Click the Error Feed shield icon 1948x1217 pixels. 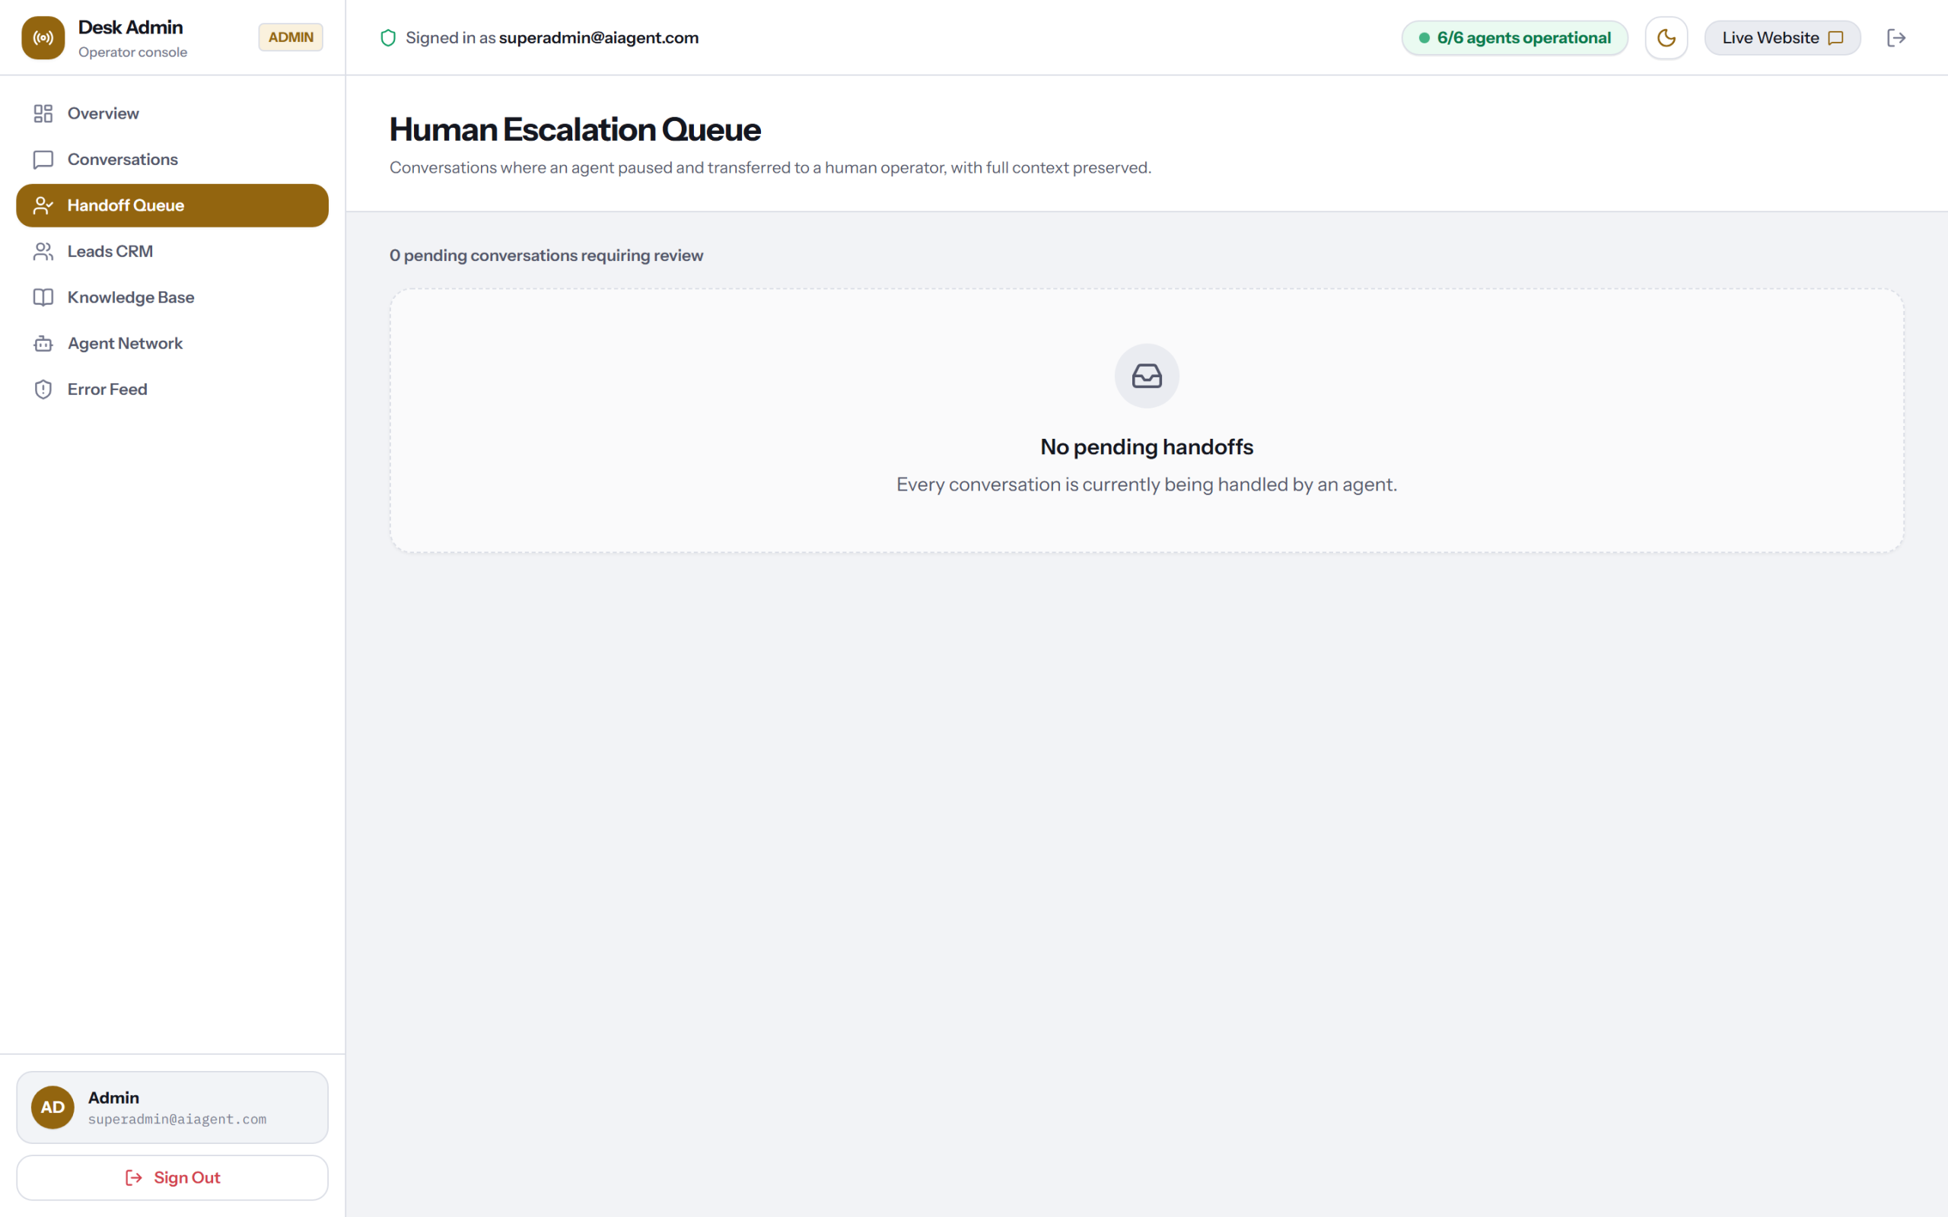pos(43,389)
